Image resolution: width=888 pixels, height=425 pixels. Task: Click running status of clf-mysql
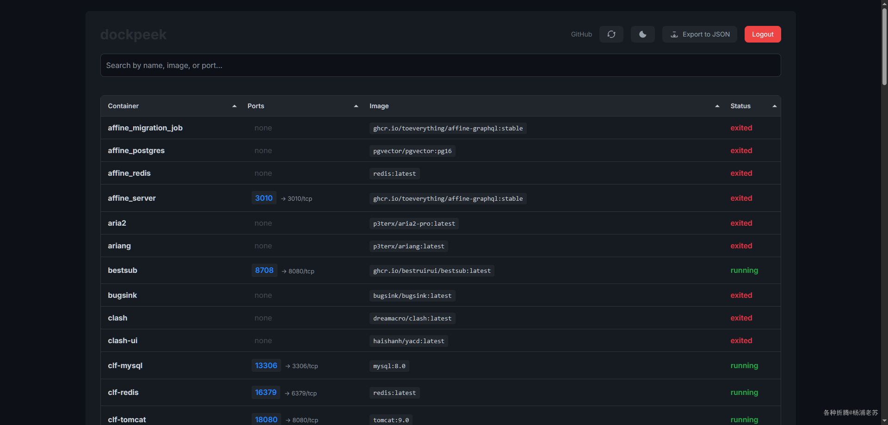click(744, 365)
